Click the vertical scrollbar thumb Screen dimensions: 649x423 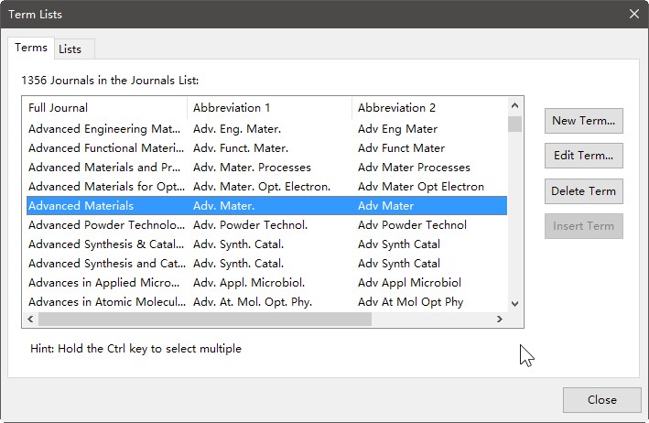click(x=514, y=125)
